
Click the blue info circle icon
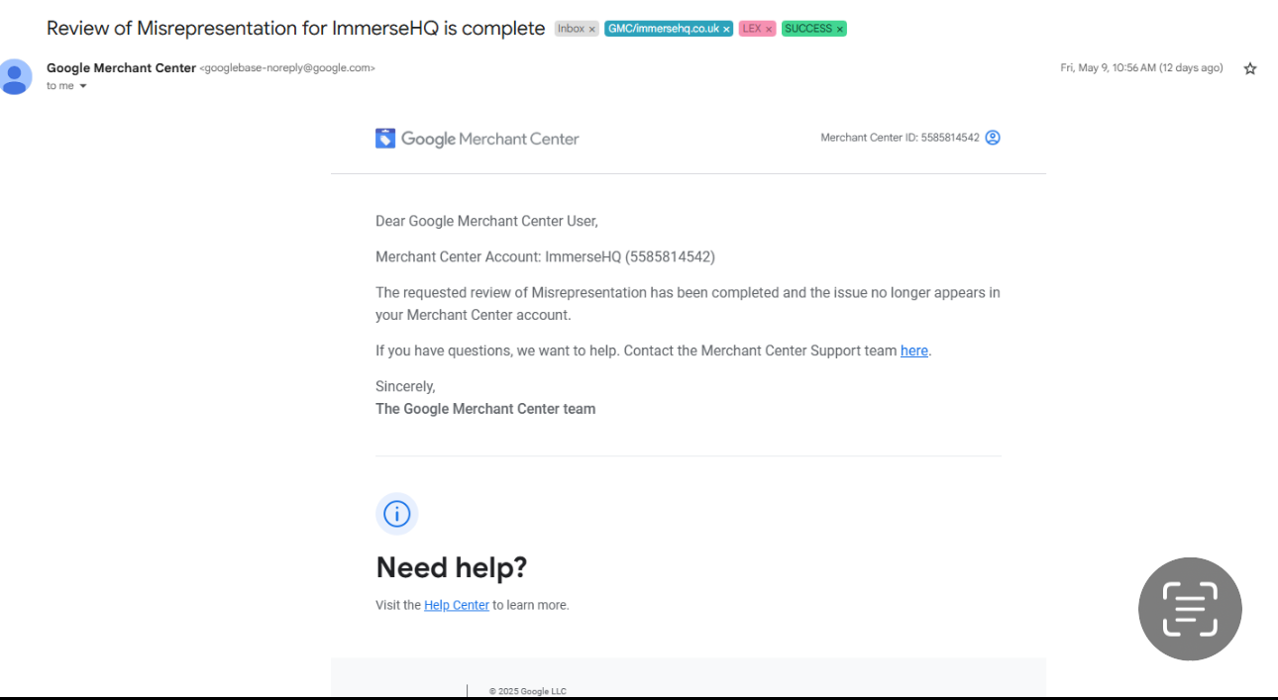pyautogui.click(x=397, y=514)
